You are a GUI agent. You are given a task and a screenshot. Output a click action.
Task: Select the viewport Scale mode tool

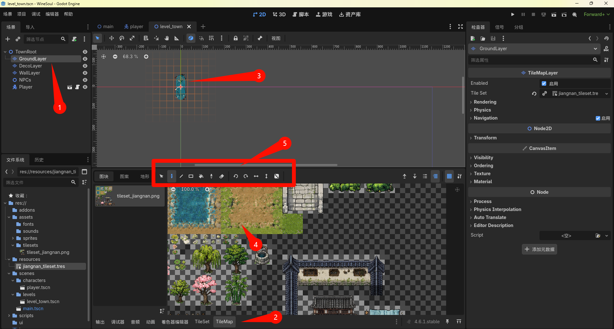coord(132,38)
